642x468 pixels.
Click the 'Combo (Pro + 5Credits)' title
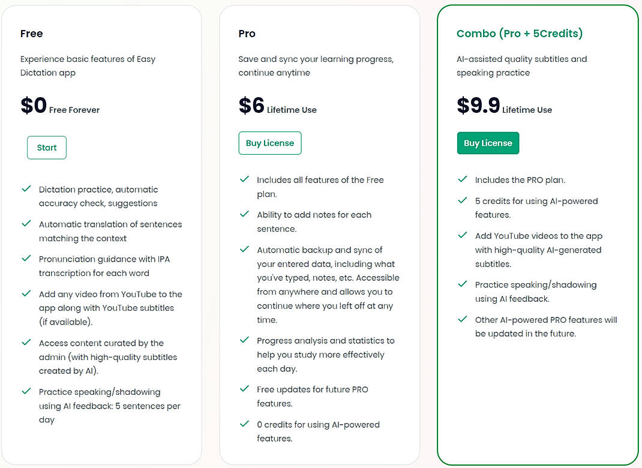(x=520, y=33)
